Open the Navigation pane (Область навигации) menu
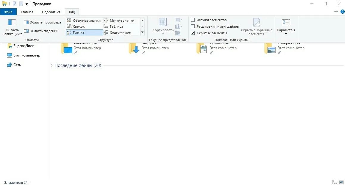This screenshot has height=185, width=345. pyautogui.click(x=12, y=27)
